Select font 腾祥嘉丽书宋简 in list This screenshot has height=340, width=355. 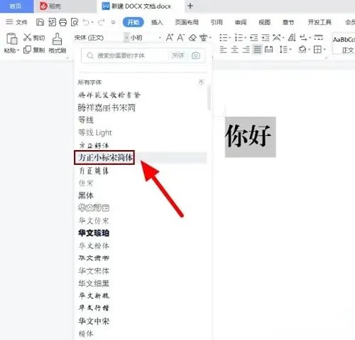pyautogui.click(x=106, y=107)
